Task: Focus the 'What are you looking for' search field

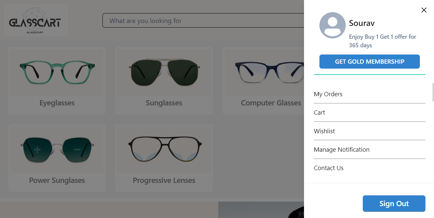Action: pos(204,20)
